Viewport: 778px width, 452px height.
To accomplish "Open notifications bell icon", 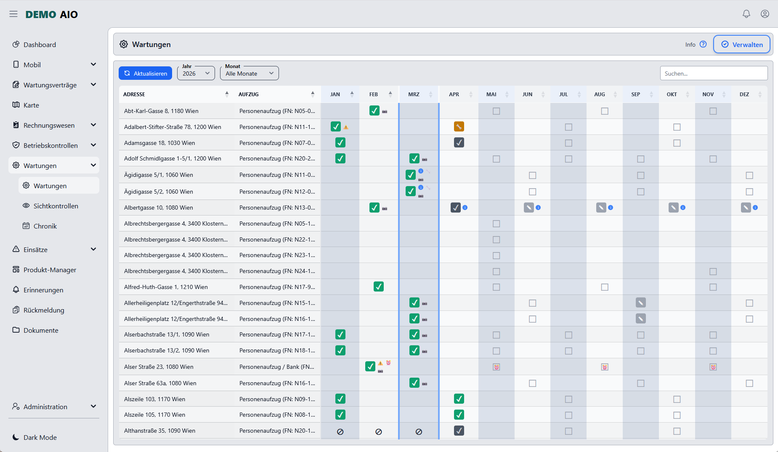I will (746, 14).
